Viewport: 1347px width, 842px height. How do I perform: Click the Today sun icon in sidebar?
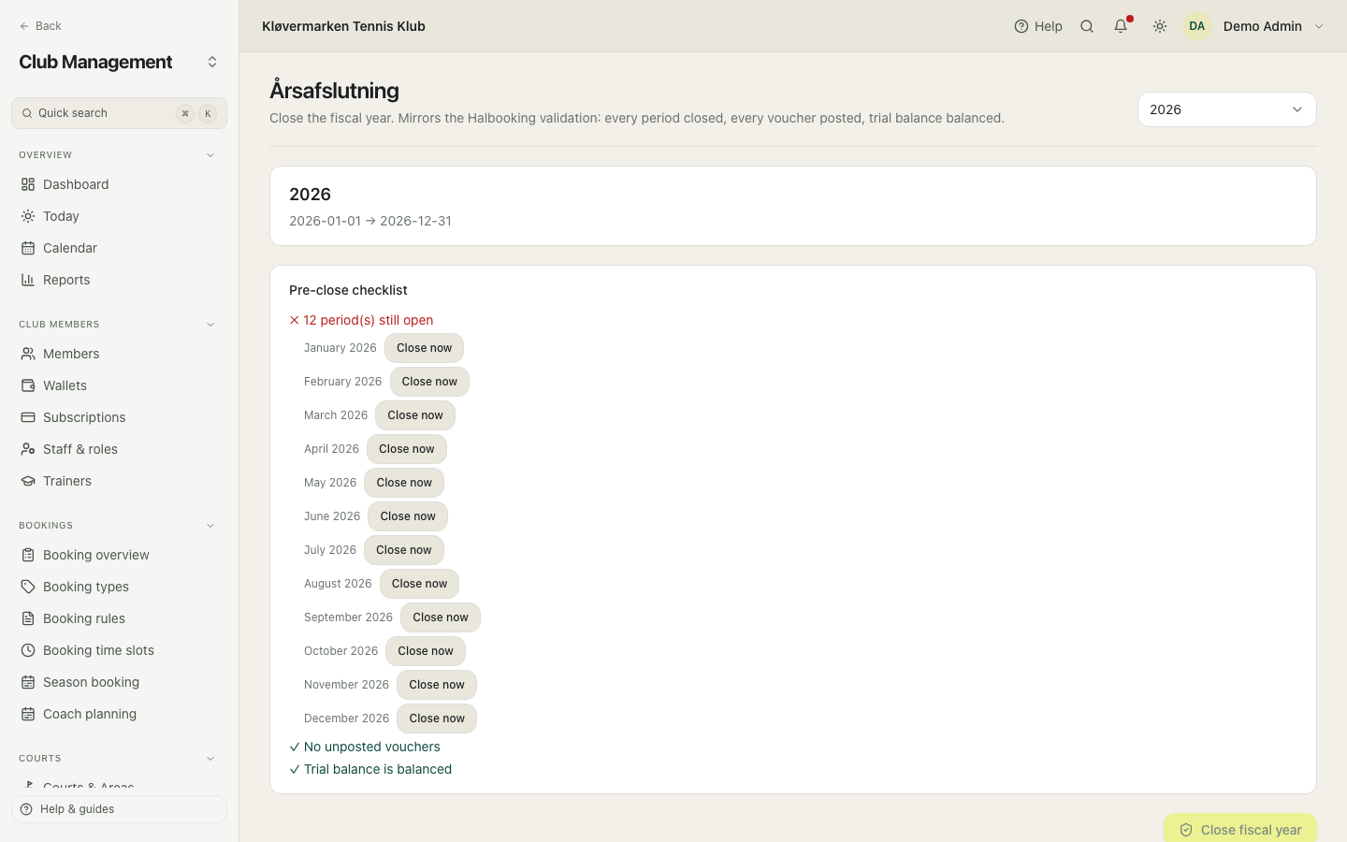(x=28, y=216)
